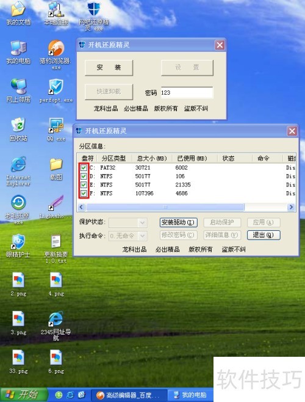
Task: Click the 命令 column header
Action: [267, 158]
